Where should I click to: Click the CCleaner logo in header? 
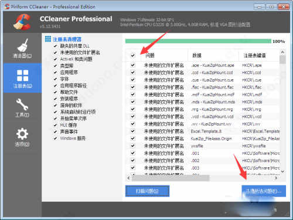[22, 22]
